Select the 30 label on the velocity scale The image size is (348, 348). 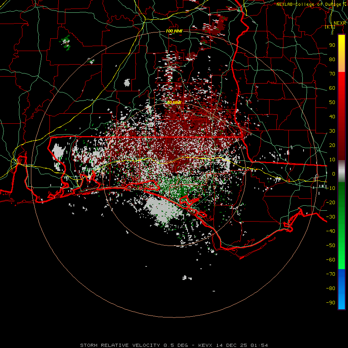[332, 131]
